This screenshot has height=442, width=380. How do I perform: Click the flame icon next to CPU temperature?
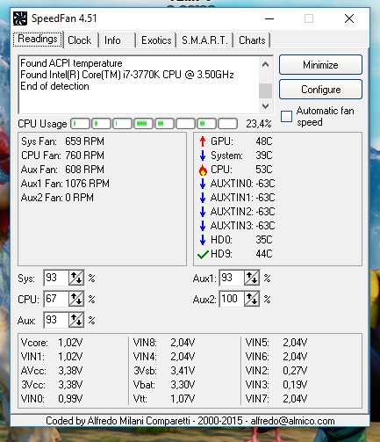point(203,170)
